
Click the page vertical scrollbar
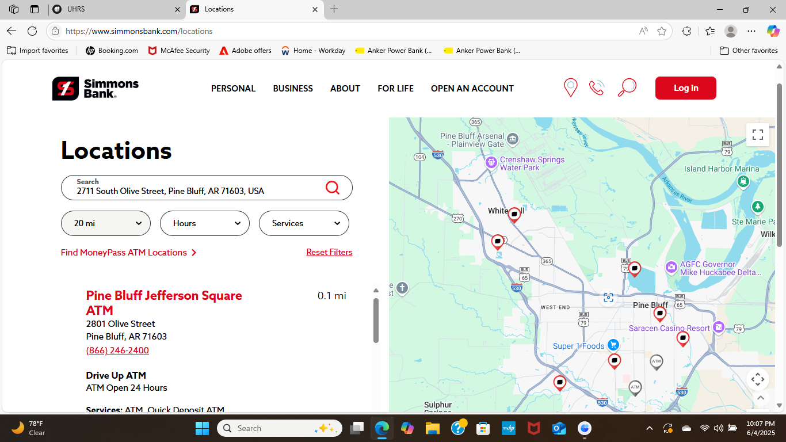(780, 165)
